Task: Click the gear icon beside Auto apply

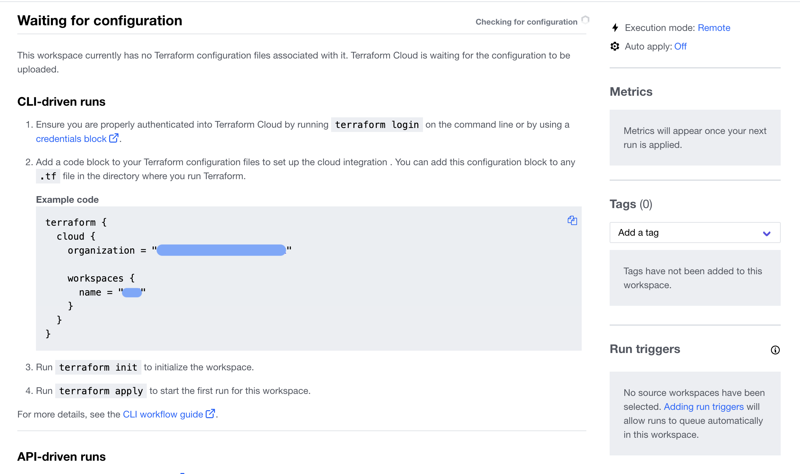Action: click(x=615, y=46)
